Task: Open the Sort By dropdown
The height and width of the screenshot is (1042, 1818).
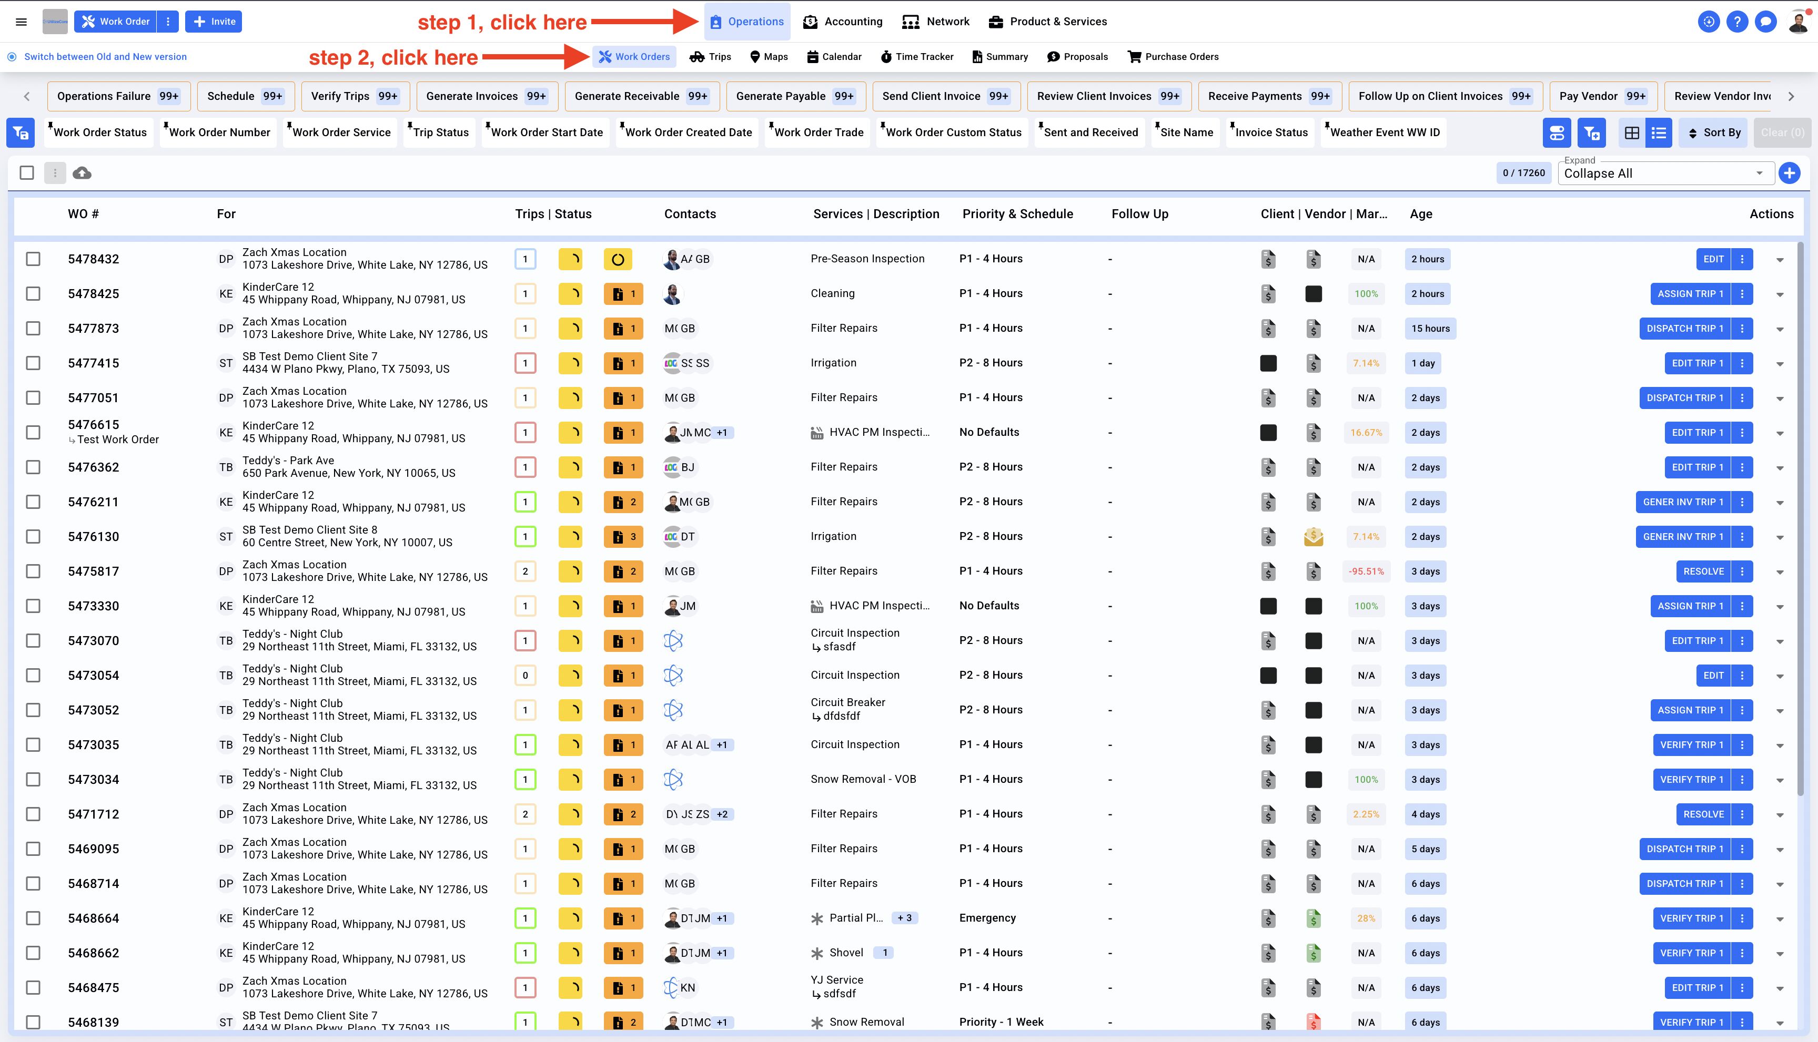Action: tap(1714, 133)
